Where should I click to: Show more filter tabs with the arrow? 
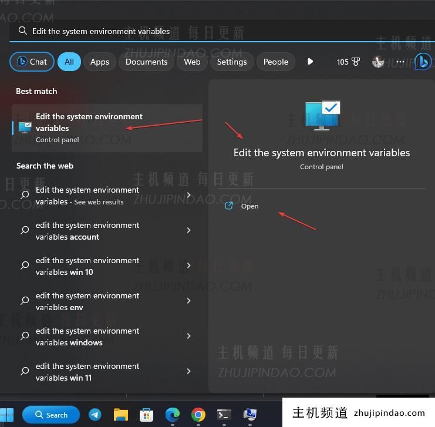click(x=310, y=62)
